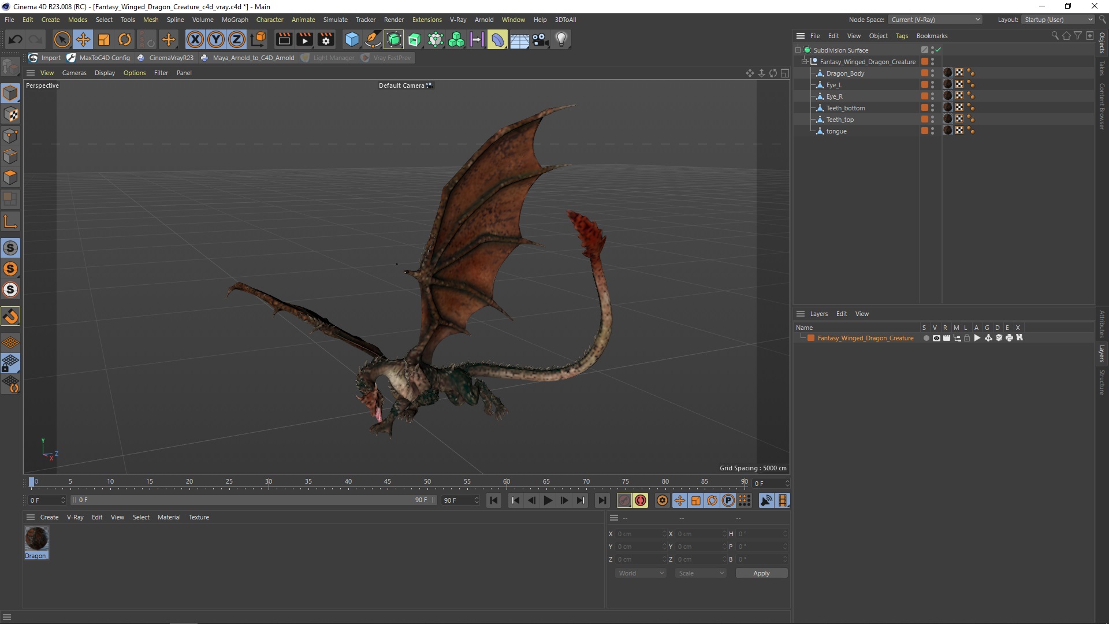Image resolution: width=1109 pixels, height=624 pixels.
Task: Click the Import button
Action: (45, 58)
